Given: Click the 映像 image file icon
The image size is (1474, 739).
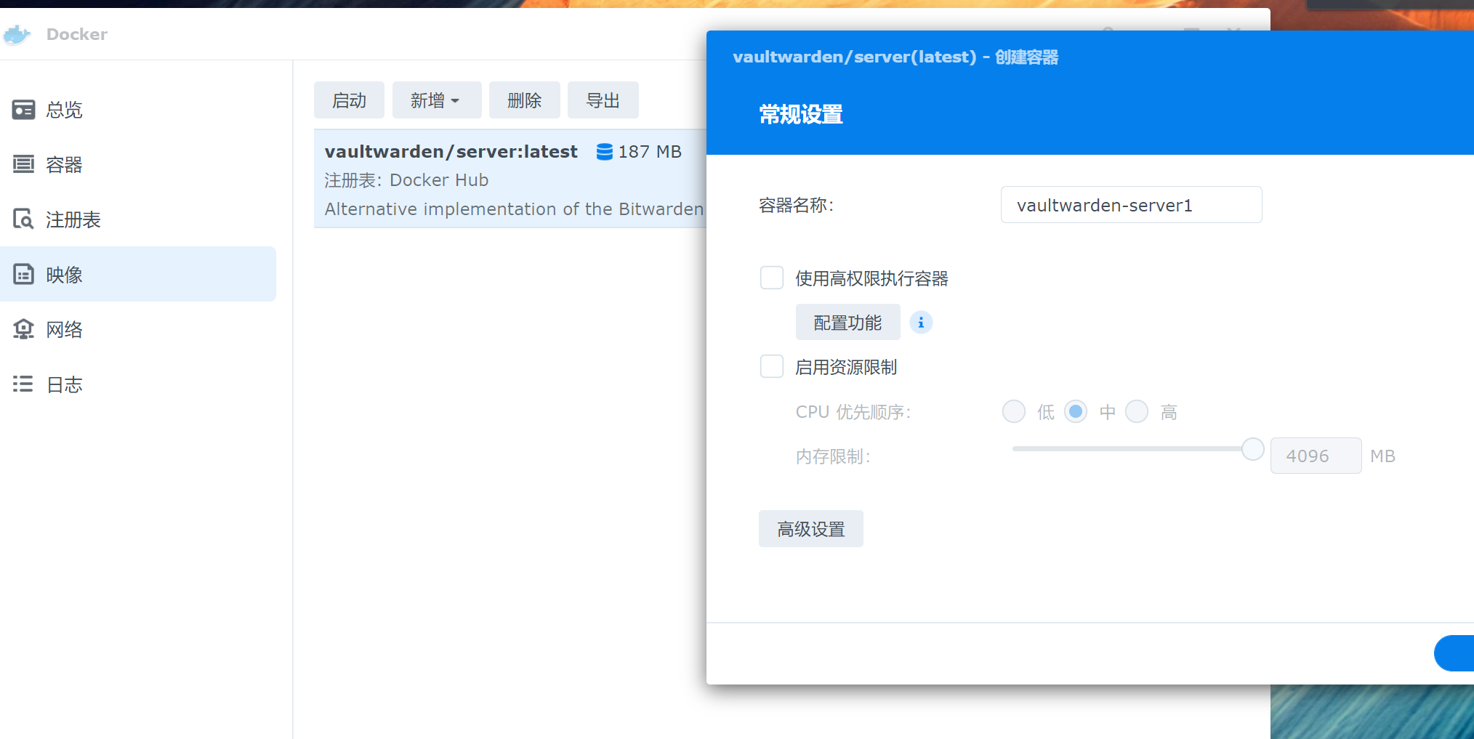Looking at the screenshot, I should click(23, 274).
